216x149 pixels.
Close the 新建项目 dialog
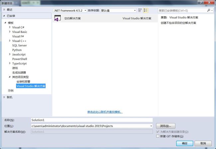pos(209,2)
